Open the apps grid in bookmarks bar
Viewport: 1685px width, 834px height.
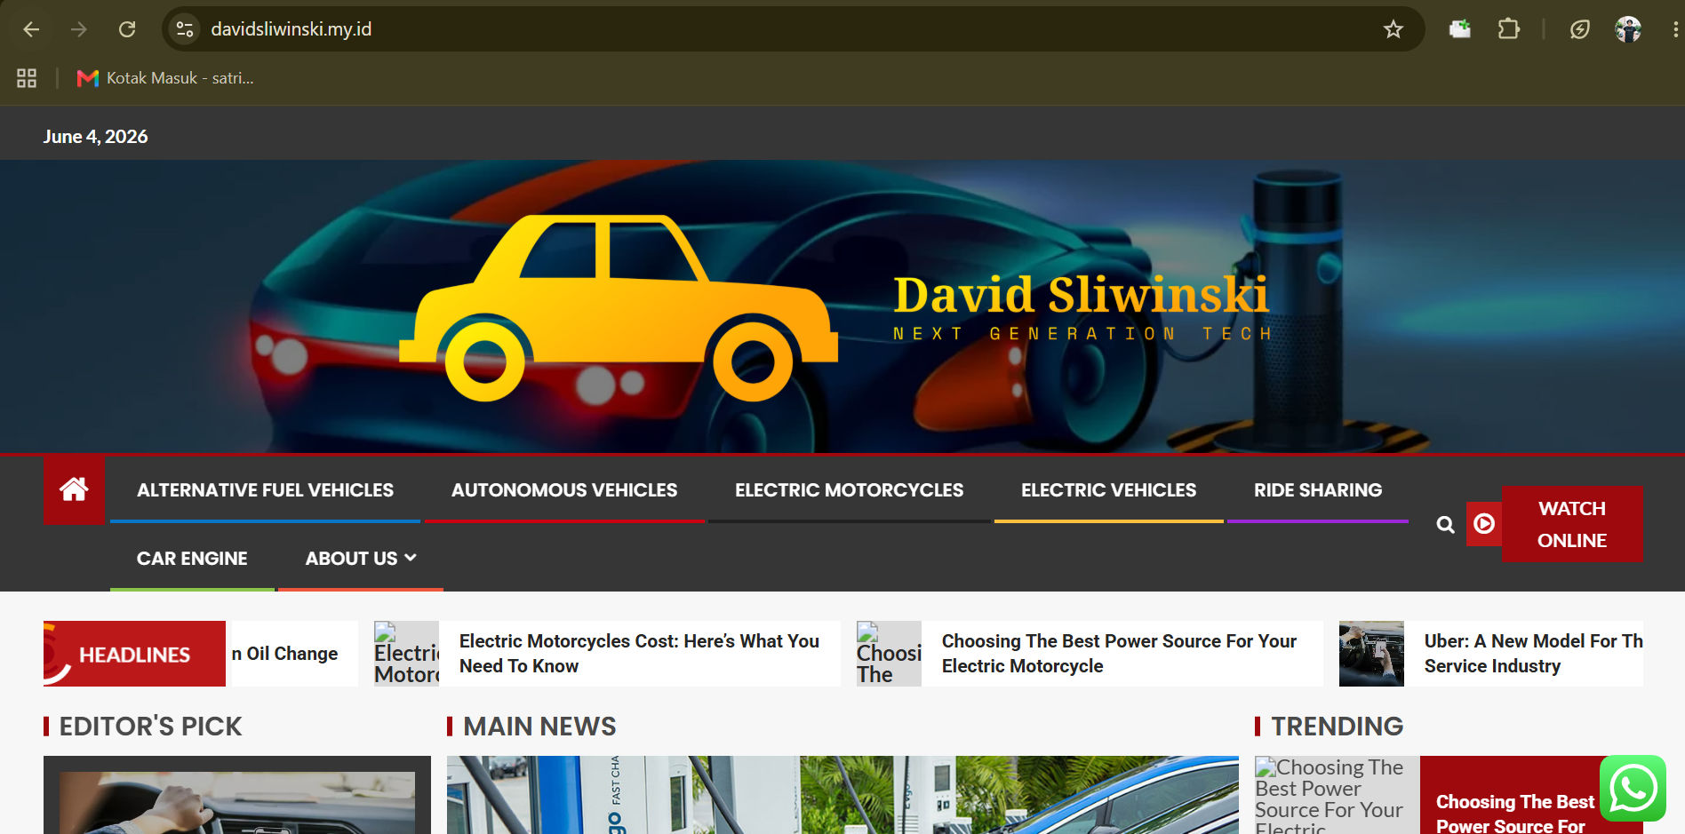click(x=27, y=78)
